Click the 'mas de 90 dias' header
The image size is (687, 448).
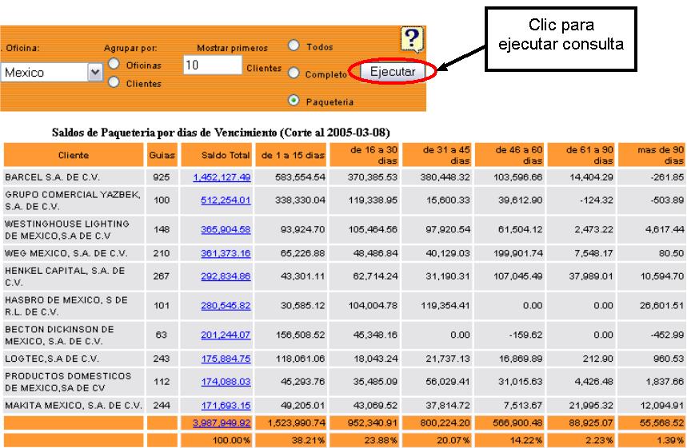click(652, 155)
